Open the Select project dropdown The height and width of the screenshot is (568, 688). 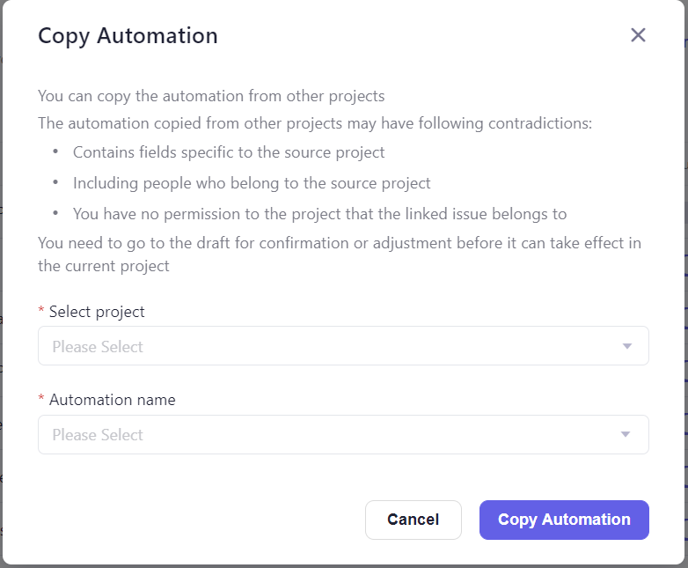click(342, 346)
